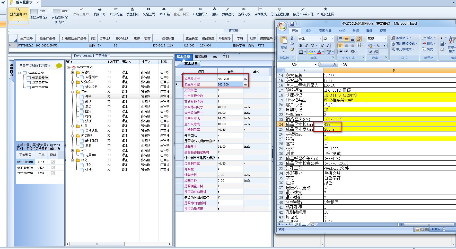Image resolution: width=456 pixels, height=249 pixels.
Task: Switch to the 拓展信息 tab
Action: click(201, 57)
